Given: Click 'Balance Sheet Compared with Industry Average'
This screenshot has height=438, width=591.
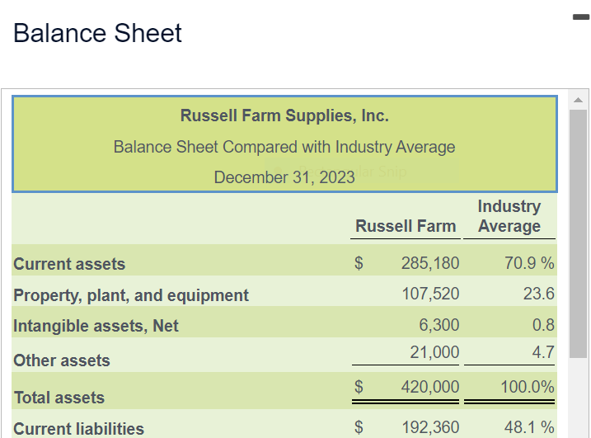Looking at the screenshot, I should tap(284, 147).
